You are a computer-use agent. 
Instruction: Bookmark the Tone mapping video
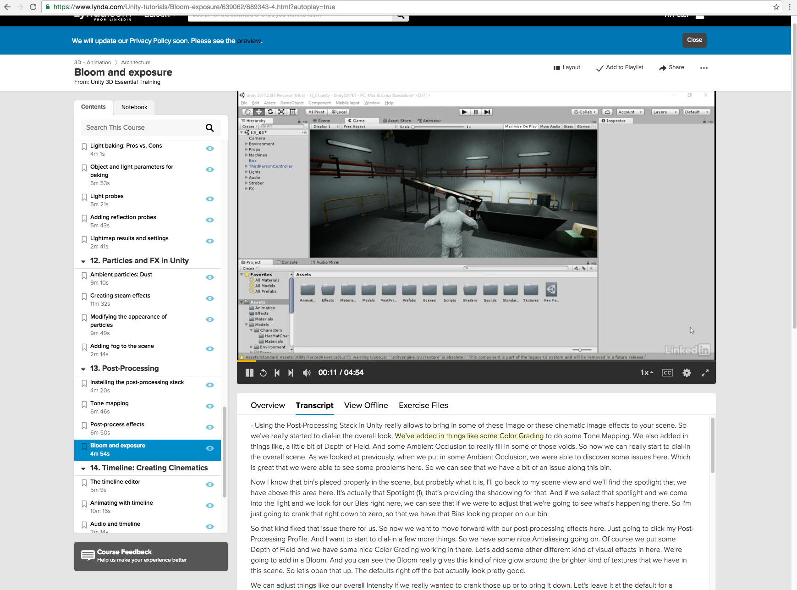[x=84, y=404]
